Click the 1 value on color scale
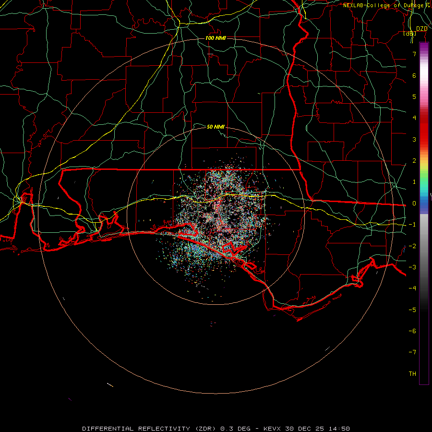The image size is (432, 432). 414,182
